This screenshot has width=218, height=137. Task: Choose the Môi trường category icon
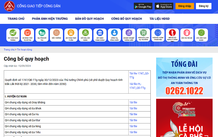coord(56,35)
